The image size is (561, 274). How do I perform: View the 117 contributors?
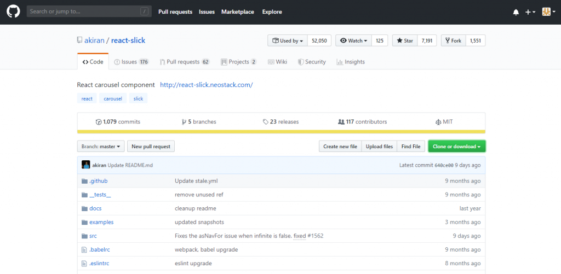(363, 122)
